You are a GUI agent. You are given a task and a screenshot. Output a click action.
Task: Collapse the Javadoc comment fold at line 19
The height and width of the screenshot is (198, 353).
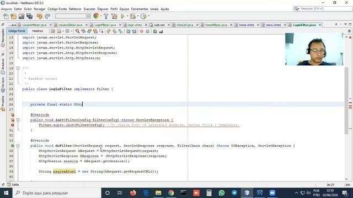[x=18, y=68]
